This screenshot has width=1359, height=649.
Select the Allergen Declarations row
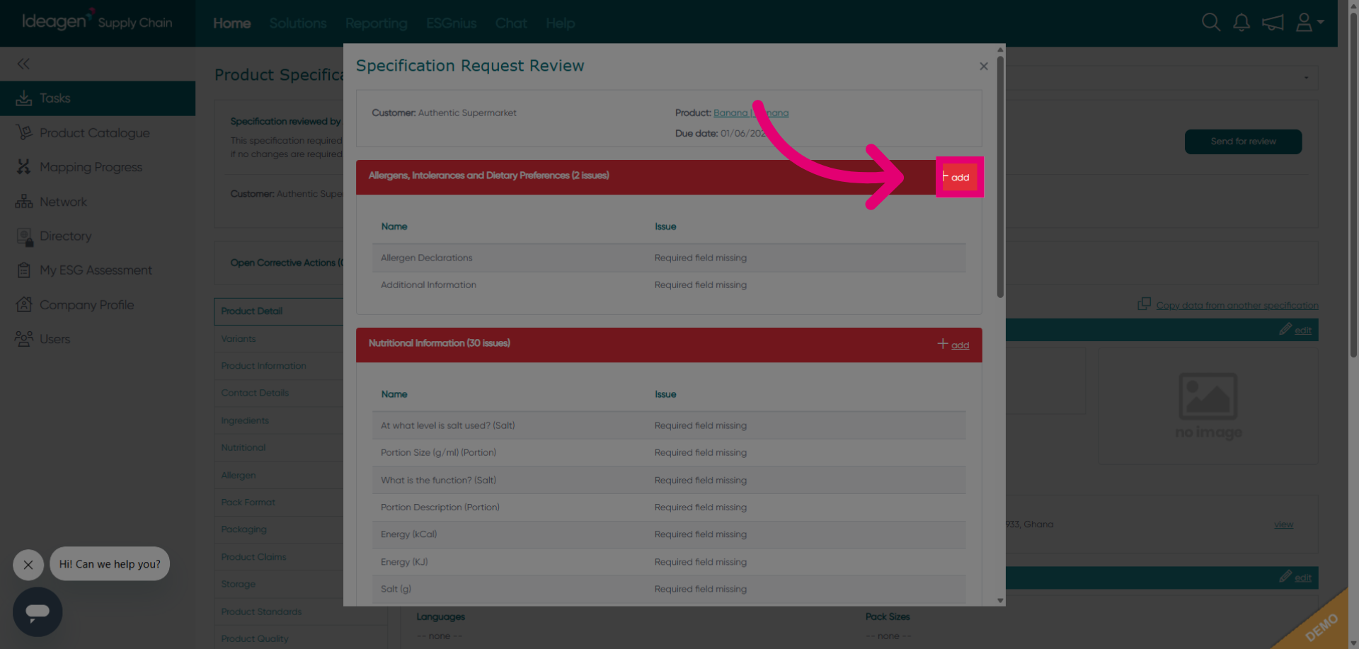pyautogui.click(x=669, y=258)
